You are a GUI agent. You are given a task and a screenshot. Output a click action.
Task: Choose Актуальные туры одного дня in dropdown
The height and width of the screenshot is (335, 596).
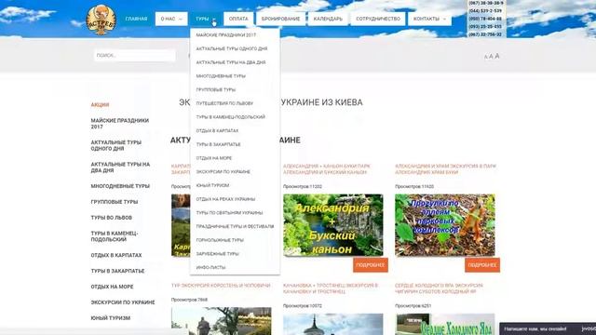coord(232,48)
